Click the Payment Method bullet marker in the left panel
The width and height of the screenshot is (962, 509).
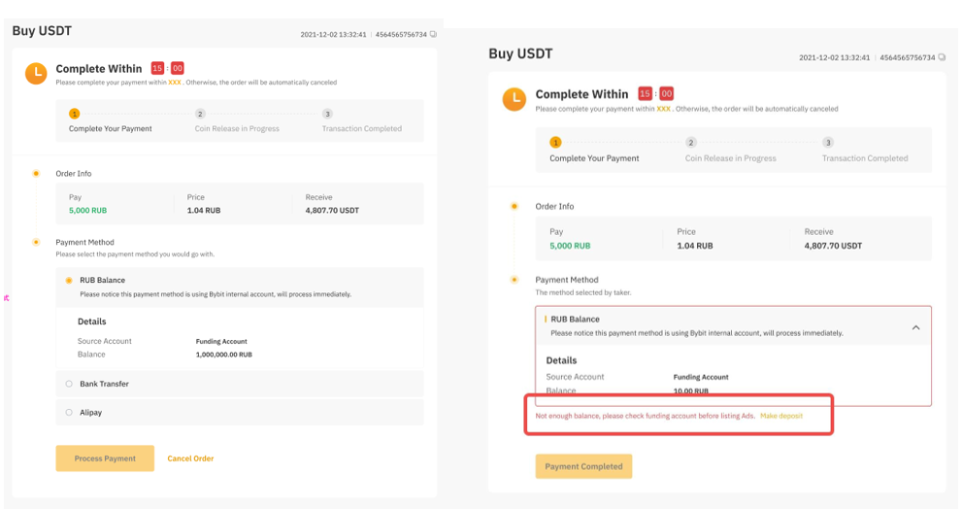[x=36, y=242]
